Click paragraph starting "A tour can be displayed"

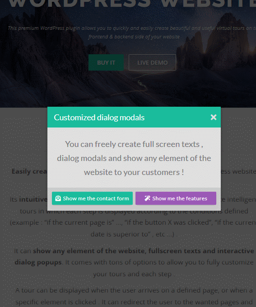(x=134, y=296)
